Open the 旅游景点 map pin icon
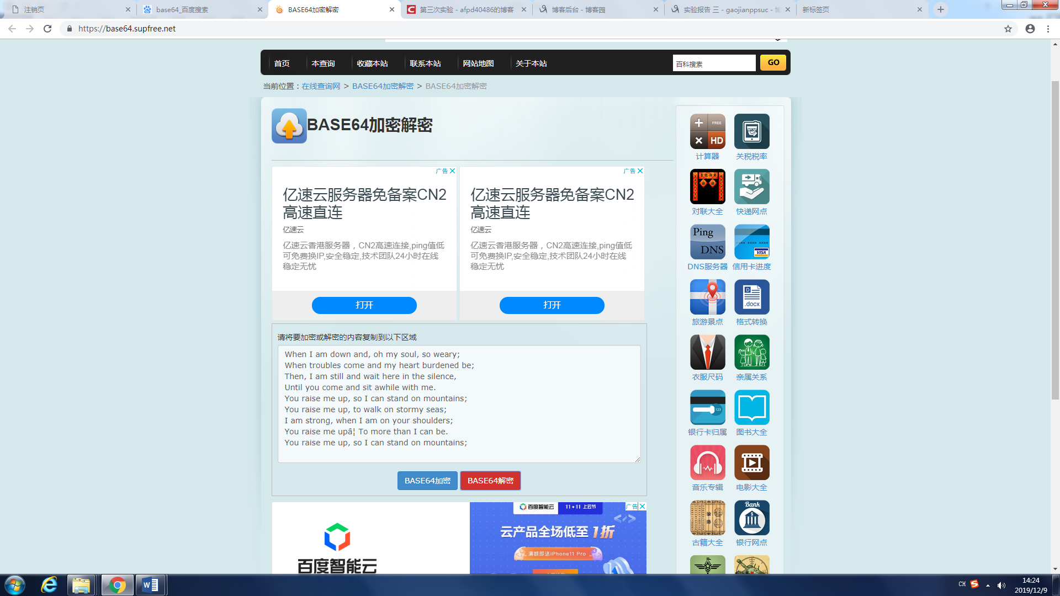This screenshot has height=596, width=1060. click(x=707, y=297)
